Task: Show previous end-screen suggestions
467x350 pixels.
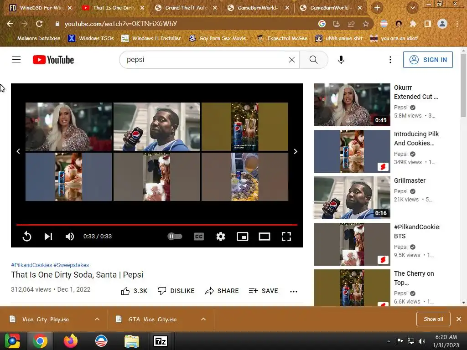Action: 18,151
